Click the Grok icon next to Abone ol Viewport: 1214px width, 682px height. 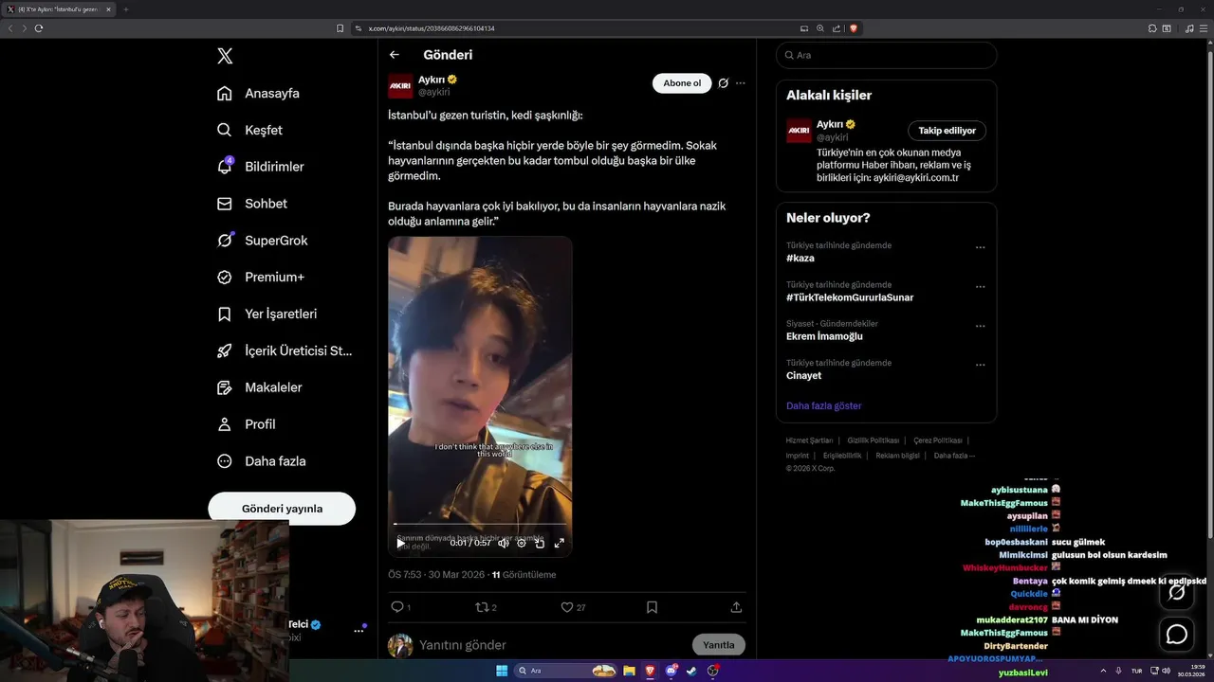[x=723, y=83]
